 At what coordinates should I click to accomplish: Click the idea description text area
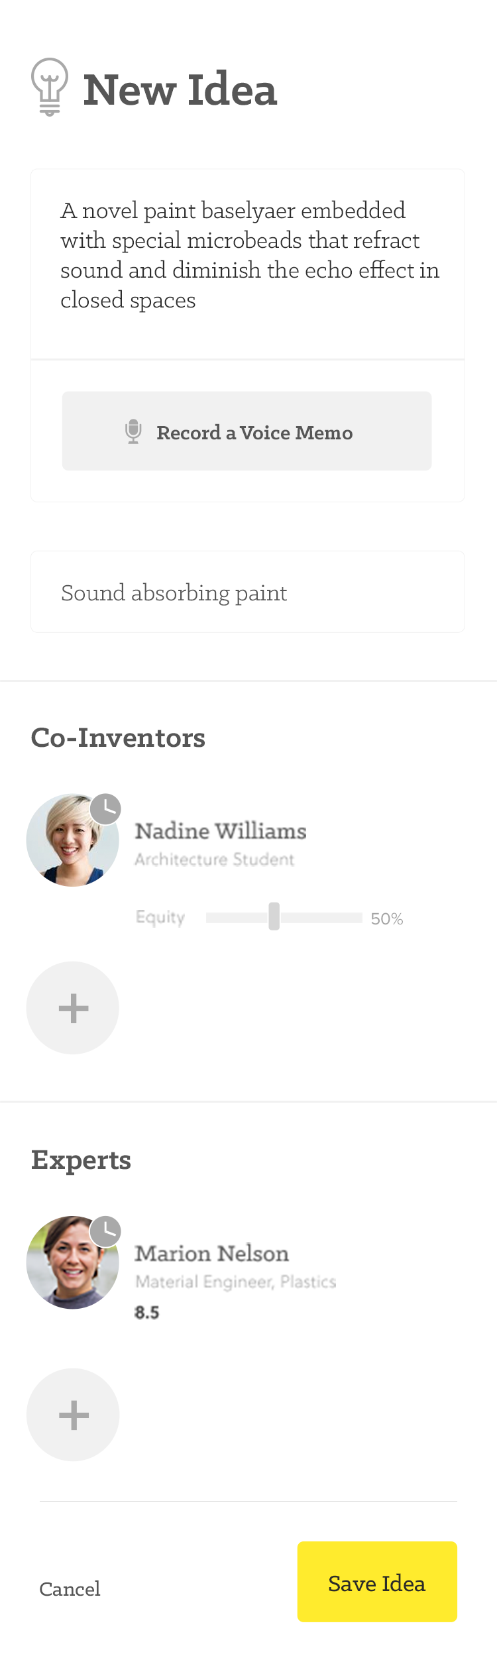248,264
